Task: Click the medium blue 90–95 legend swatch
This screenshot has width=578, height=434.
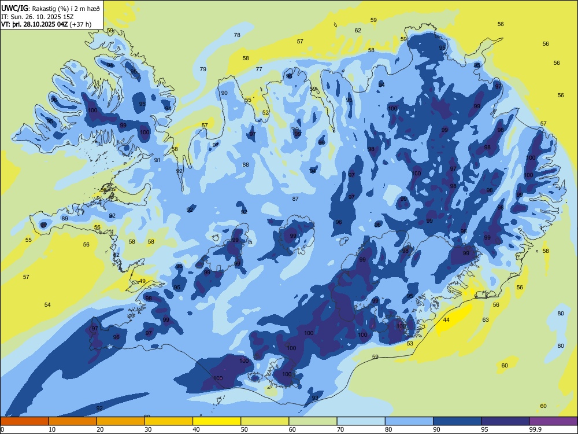Action: pos(457,421)
